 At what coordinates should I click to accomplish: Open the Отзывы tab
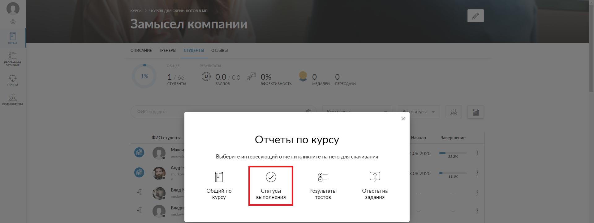coord(219,50)
